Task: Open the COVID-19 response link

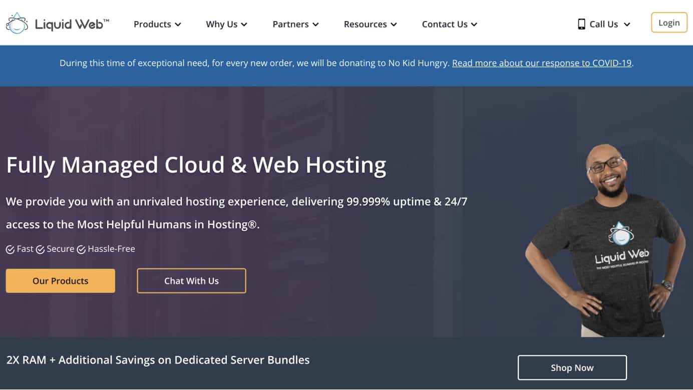Action: [x=542, y=63]
